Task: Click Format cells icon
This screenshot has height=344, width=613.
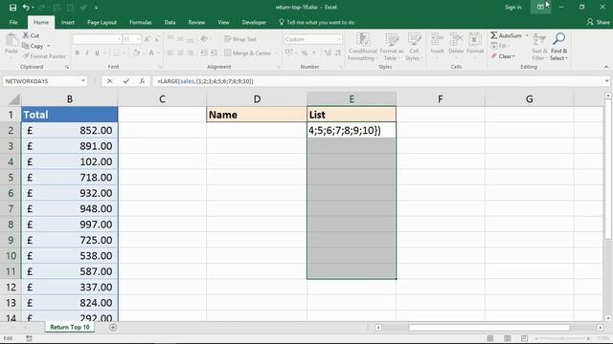Action: point(475,39)
